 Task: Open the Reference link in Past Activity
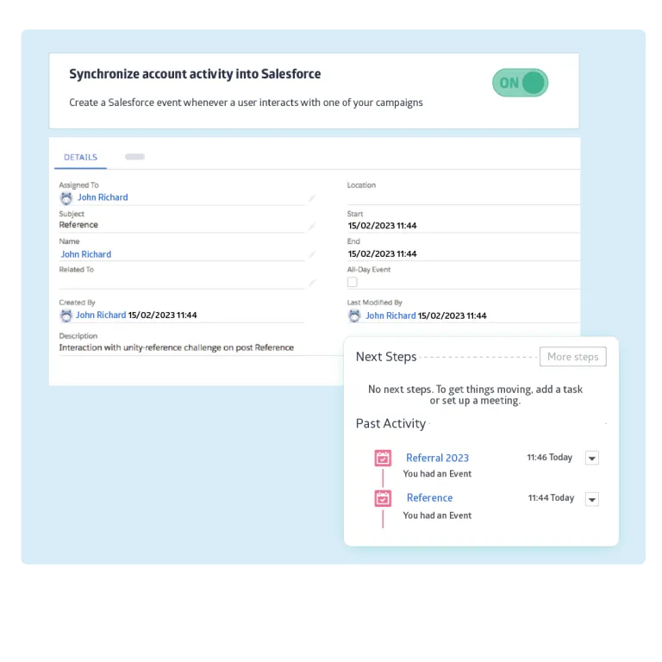429,497
